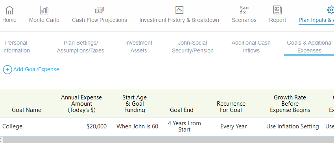Click the Use Inflation Setting cell
This screenshot has height=155, width=334.
[x=292, y=126]
